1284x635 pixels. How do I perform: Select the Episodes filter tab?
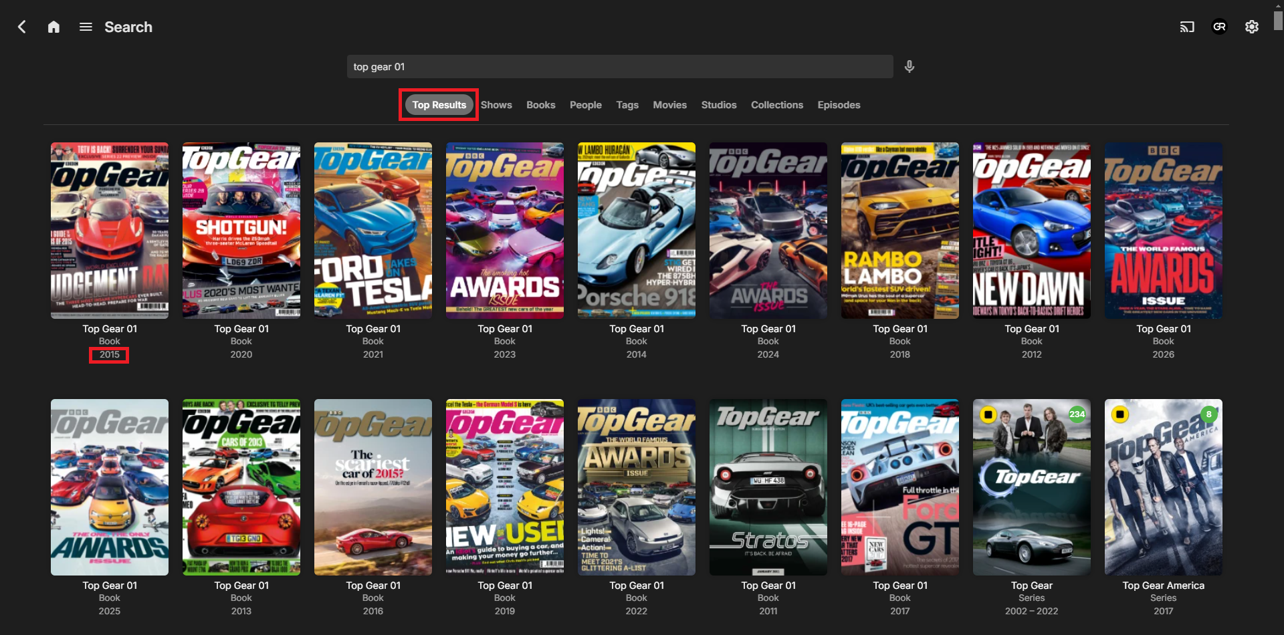click(x=839, y=105)
